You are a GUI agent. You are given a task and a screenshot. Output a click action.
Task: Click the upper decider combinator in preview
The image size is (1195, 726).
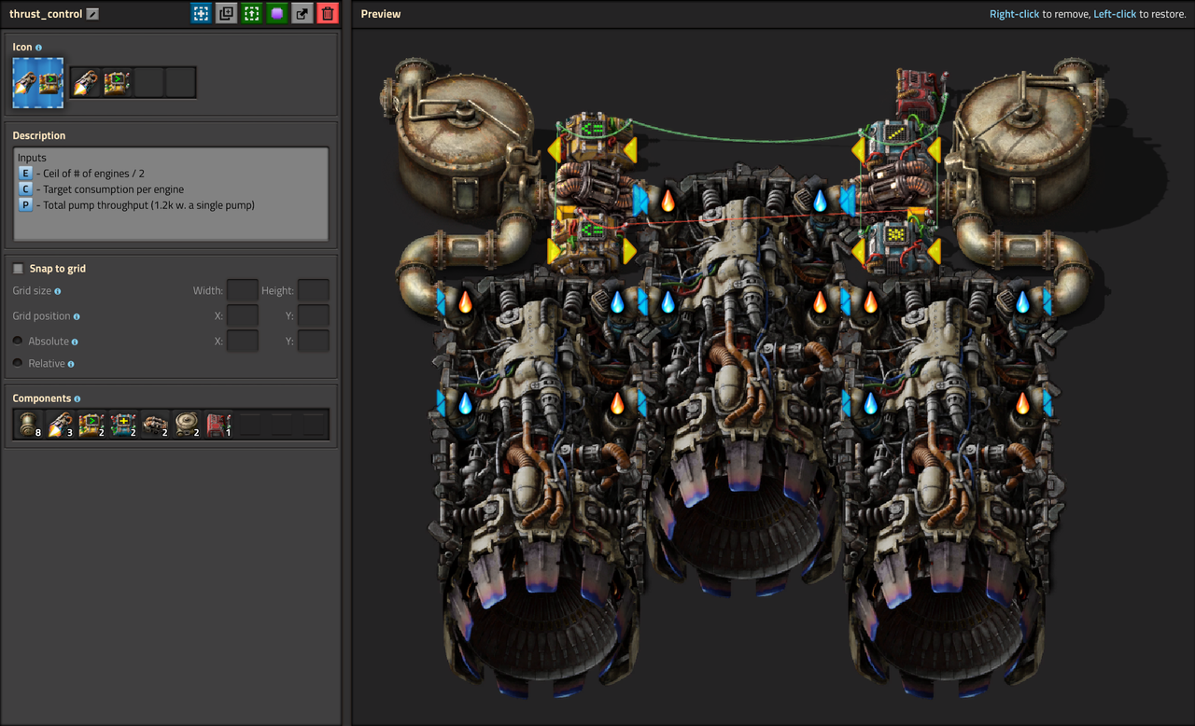click(592, 140)
